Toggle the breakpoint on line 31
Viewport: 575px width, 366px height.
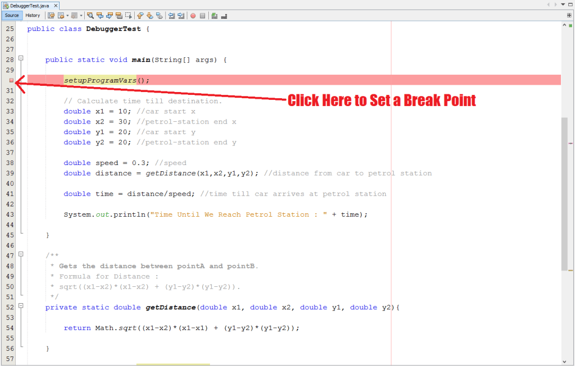(11, 80)
